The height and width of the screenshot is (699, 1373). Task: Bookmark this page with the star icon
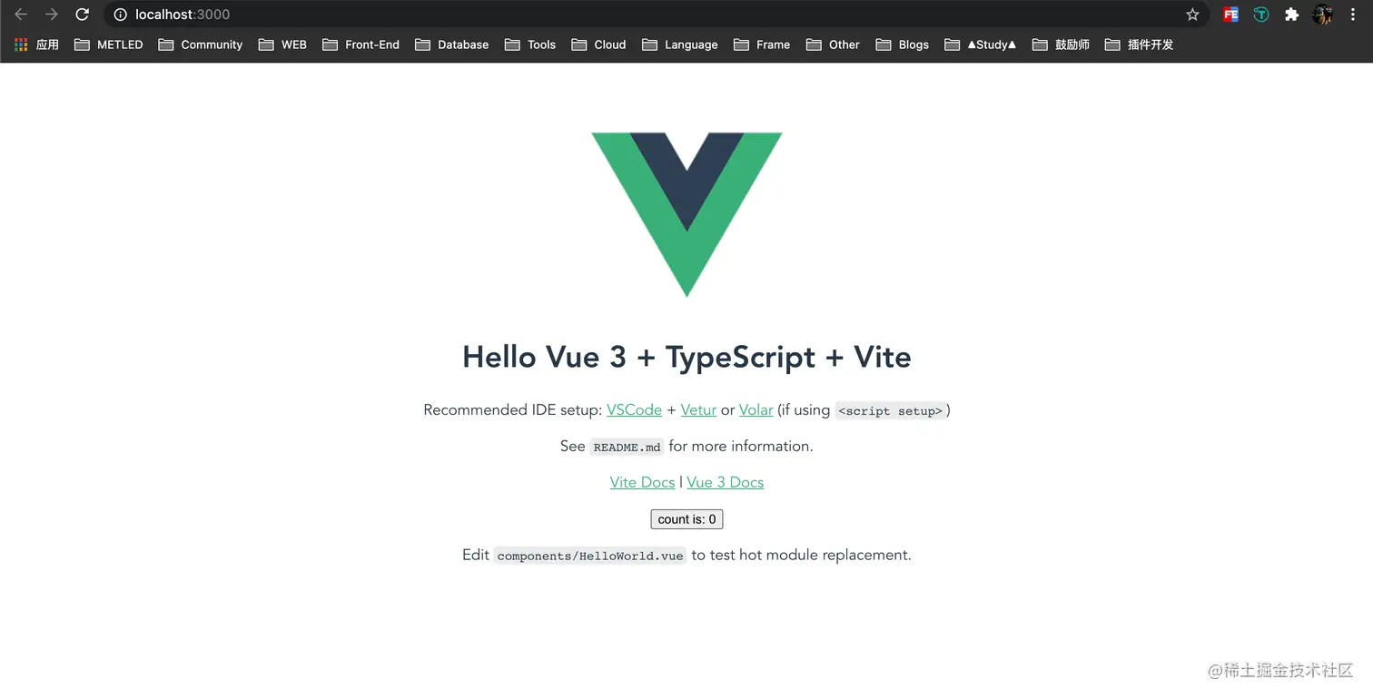click(1192, 15)
